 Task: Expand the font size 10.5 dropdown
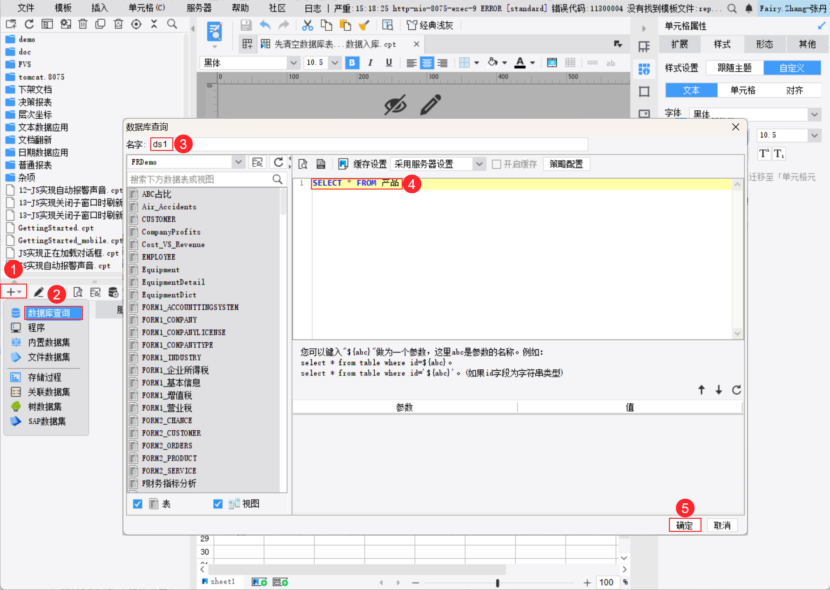pos(335,62)
